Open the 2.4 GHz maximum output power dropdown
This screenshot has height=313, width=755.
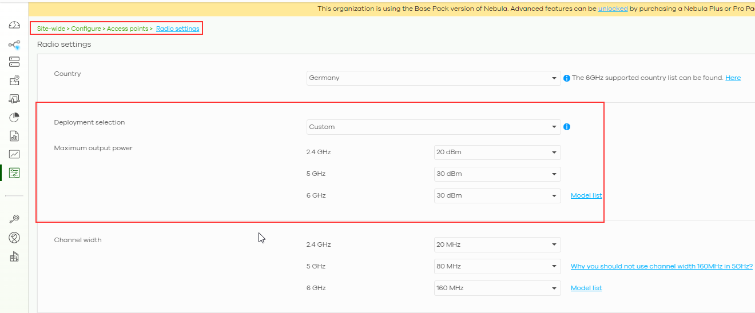click(x=497, y=153)
